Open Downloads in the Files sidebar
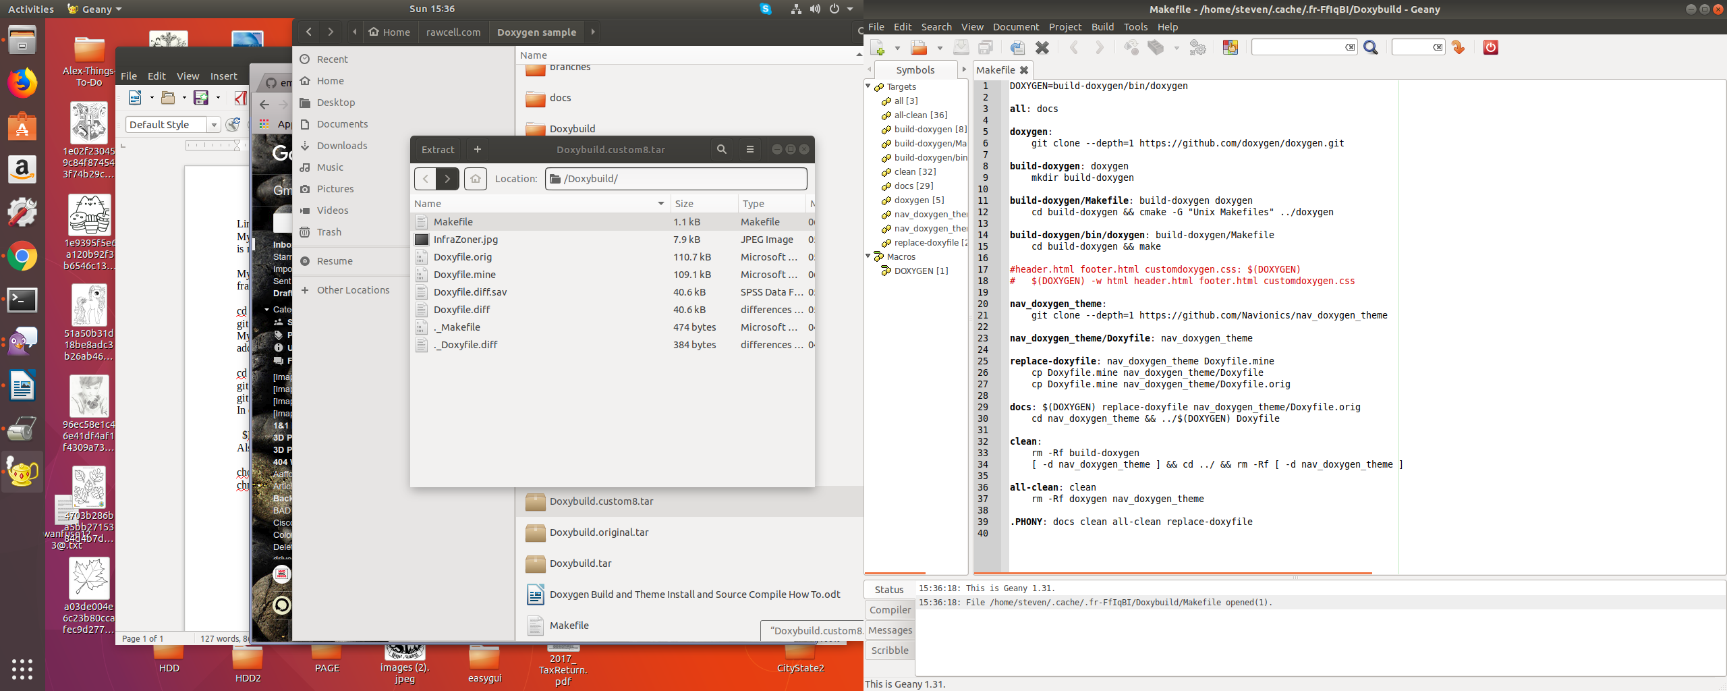Screen dimensions: 1727x691 (342, 145)
